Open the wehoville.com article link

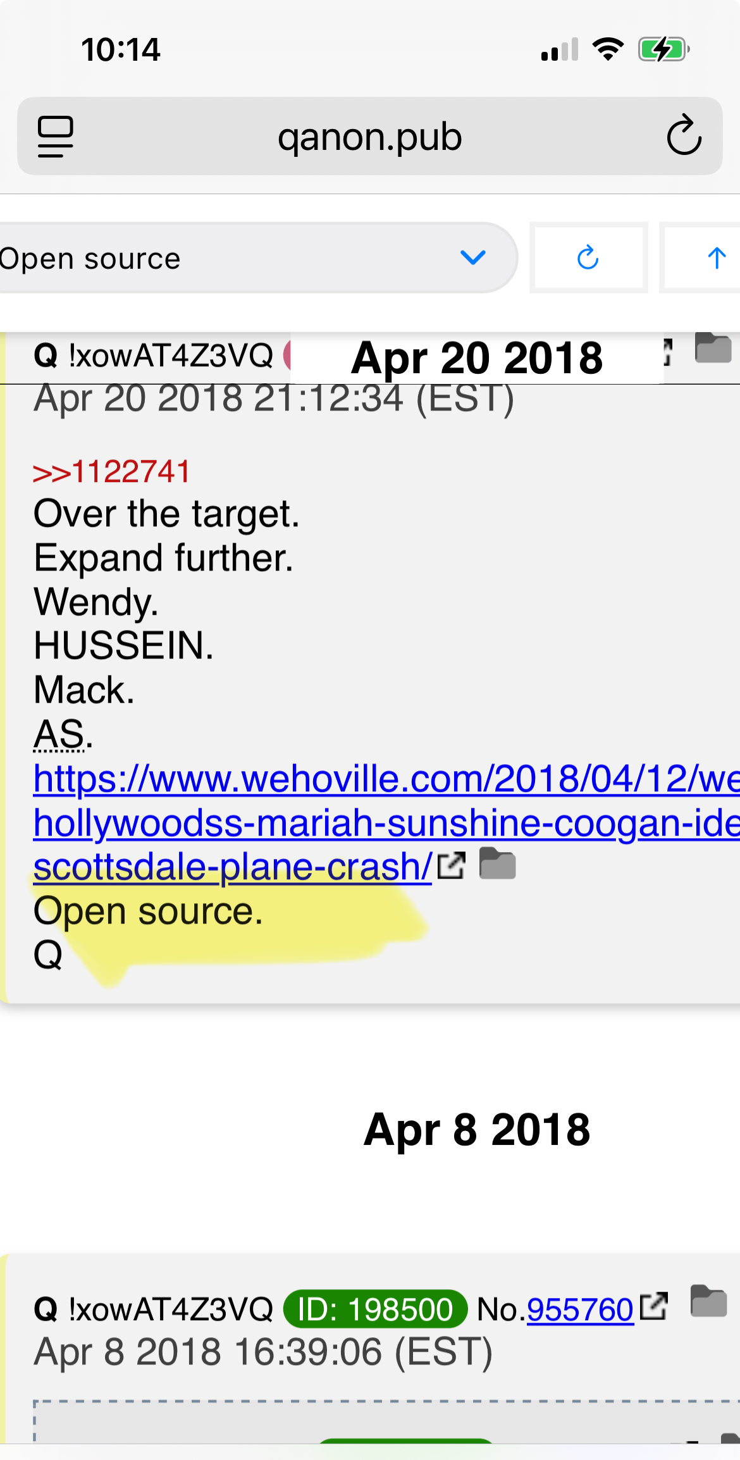(x=386, y=822)
